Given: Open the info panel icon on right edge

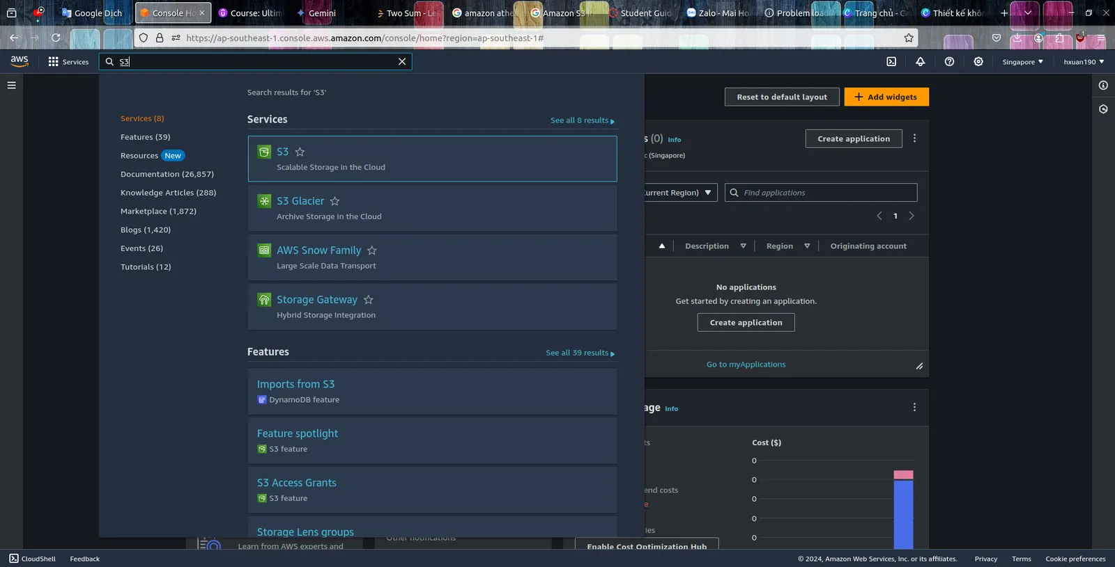Looking at the screenshot, I should 1103,86.
